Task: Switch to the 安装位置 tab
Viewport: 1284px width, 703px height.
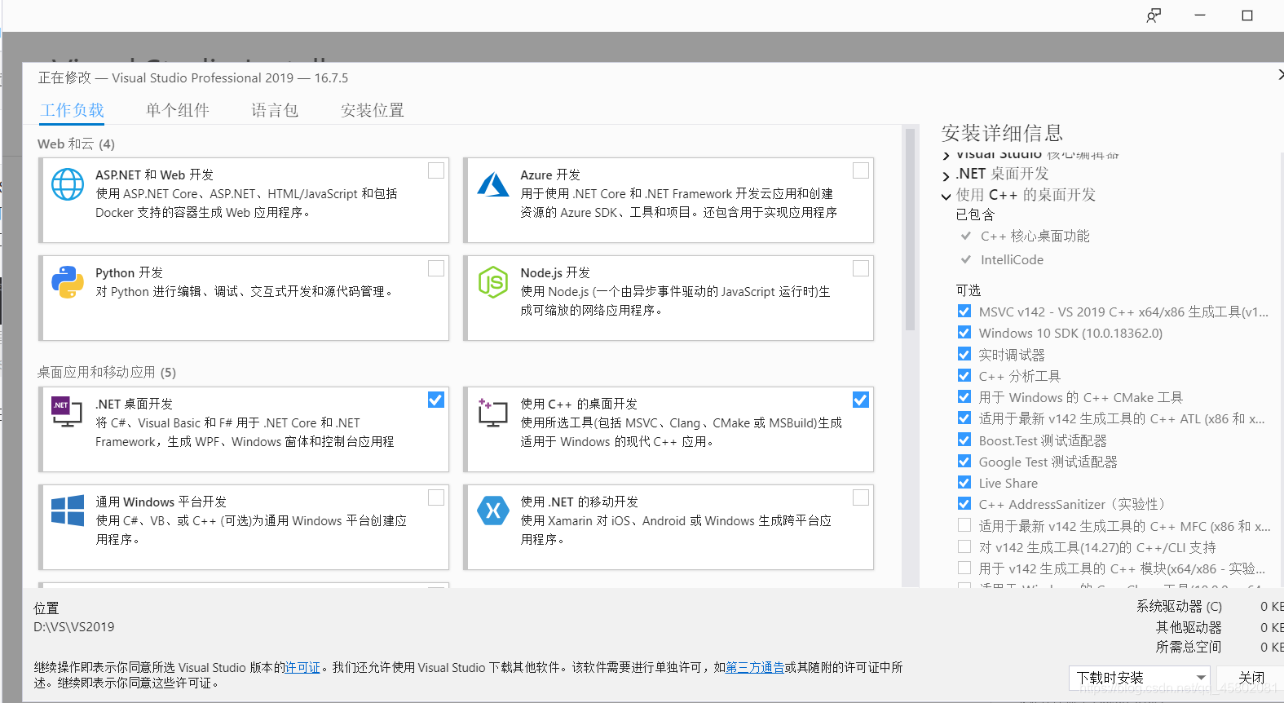Action: click(372, 110)
